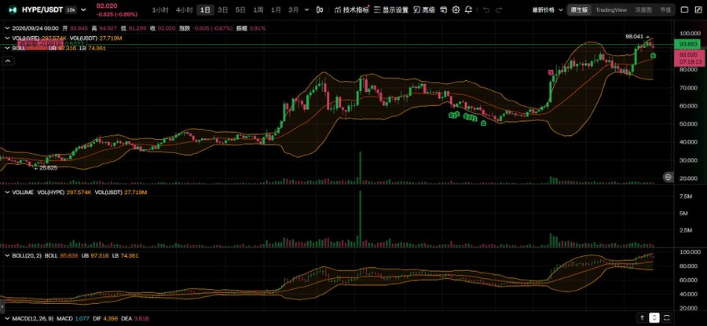Expand more timeframe options chevron
Viewport: 707px width, 326px height.
coord(307,9)
